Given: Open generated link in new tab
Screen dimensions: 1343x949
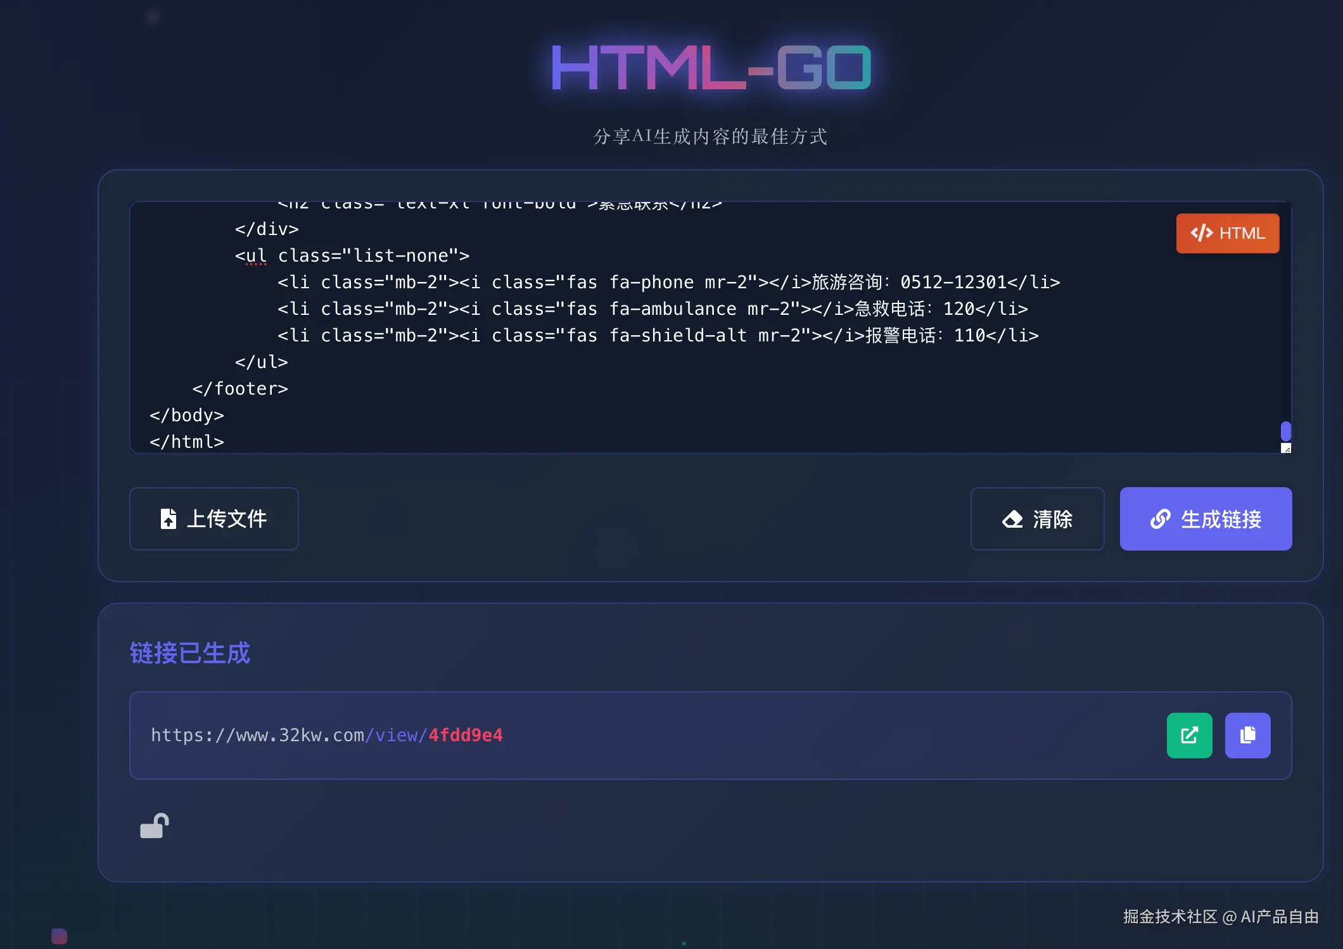Looking at the screenshot, I should pyautogui.click(x=1189, y=735).
